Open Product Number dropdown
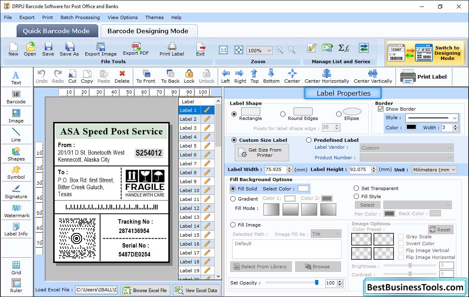Viewport: 469px width, 297px height. tap(406, 158)
